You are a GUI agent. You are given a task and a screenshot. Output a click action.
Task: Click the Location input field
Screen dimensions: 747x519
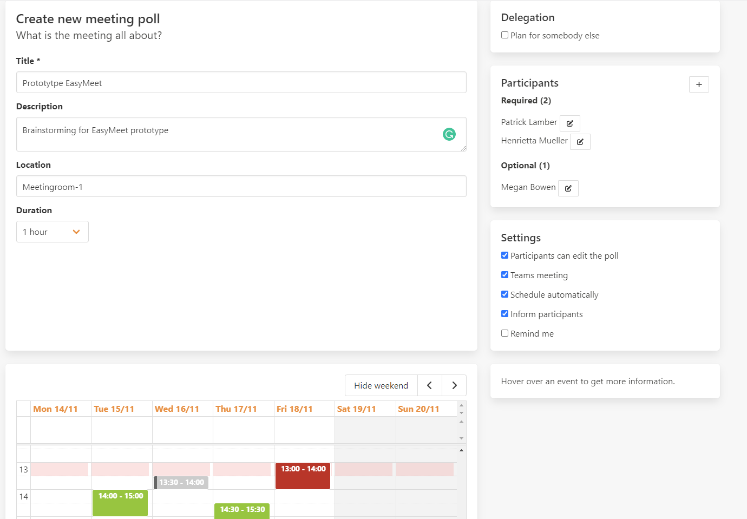point(241,187)
